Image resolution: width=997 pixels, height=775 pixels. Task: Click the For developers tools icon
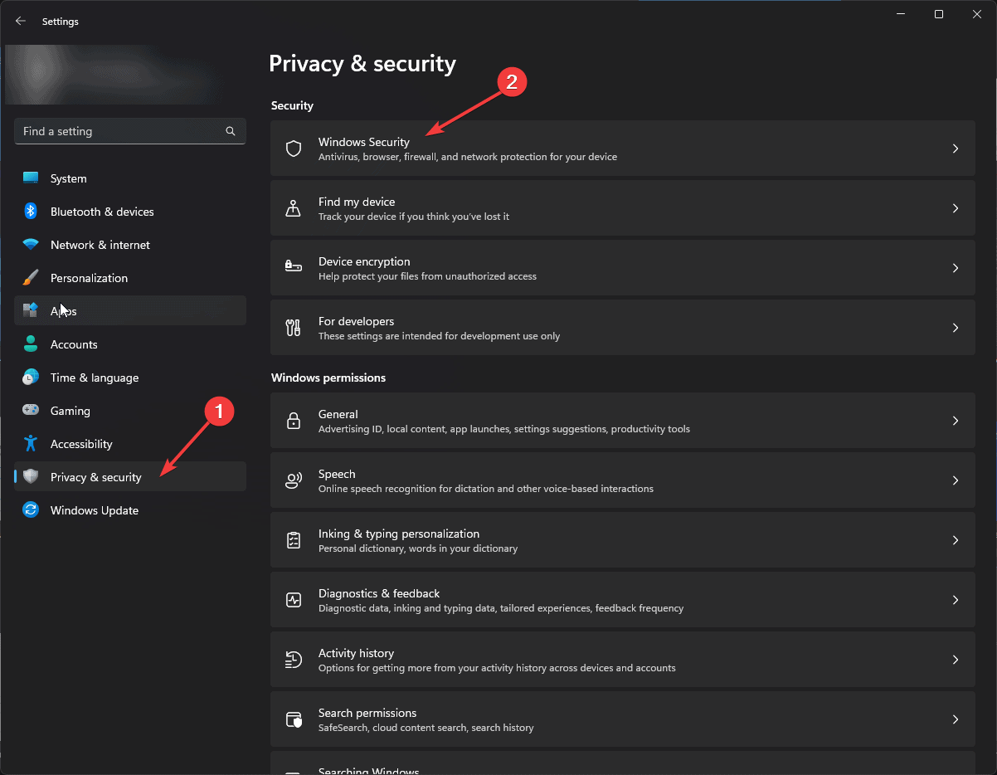point(293,327)
